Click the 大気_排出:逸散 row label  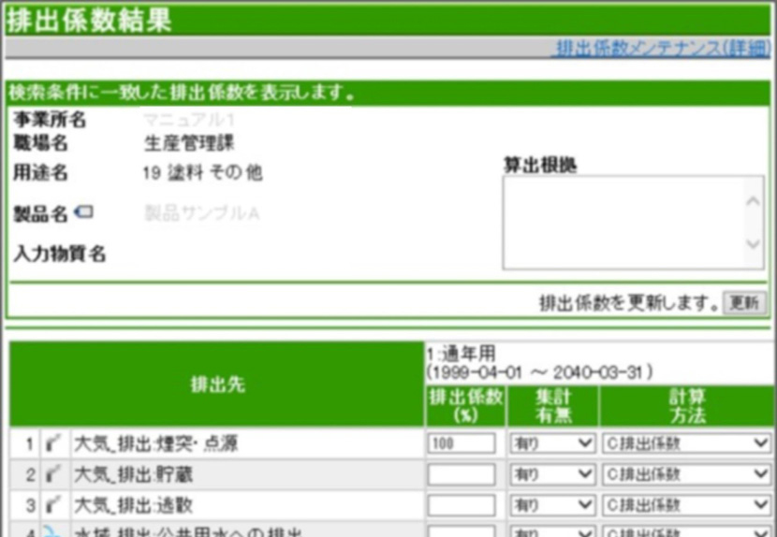click(x=133, y=505)
